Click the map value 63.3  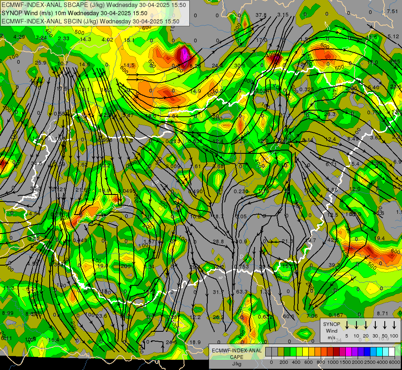pos(242,292)
